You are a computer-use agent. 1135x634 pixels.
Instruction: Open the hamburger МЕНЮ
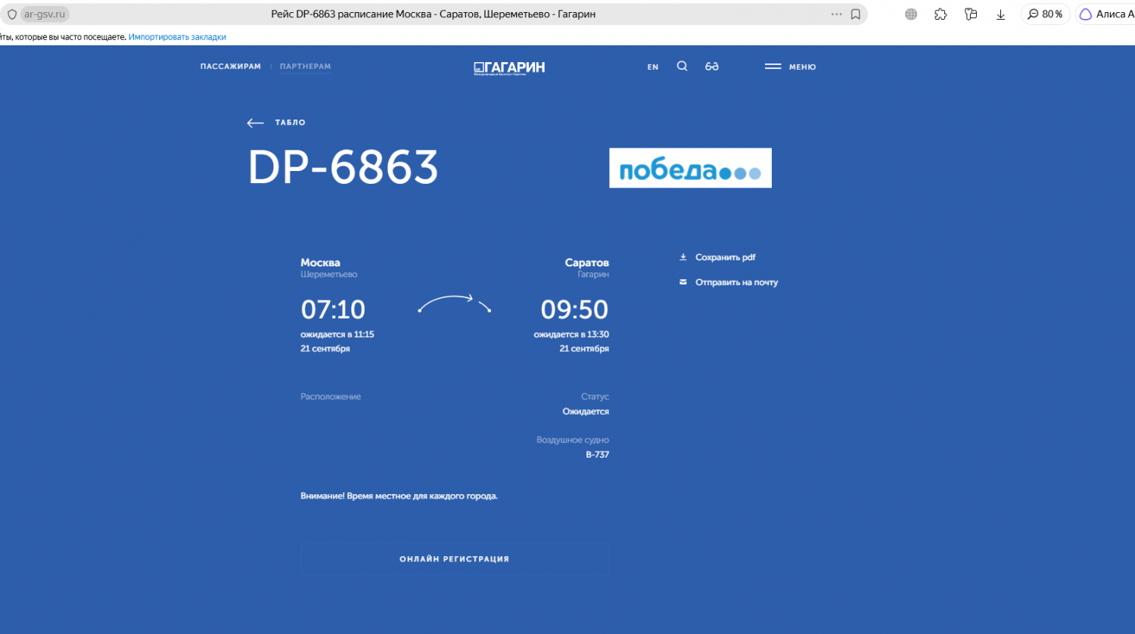tap(790, 67)
